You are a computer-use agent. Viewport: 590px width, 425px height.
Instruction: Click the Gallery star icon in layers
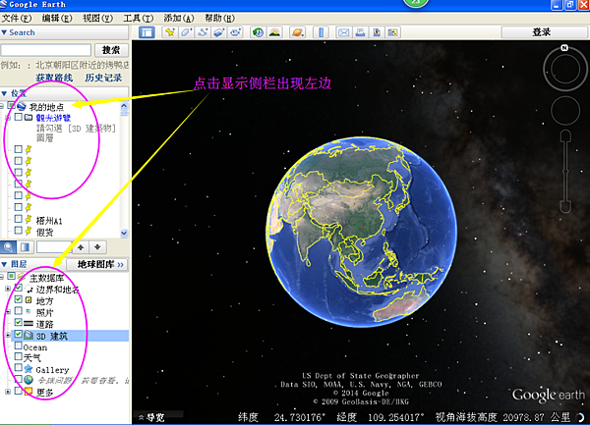(x=29, y=369)
